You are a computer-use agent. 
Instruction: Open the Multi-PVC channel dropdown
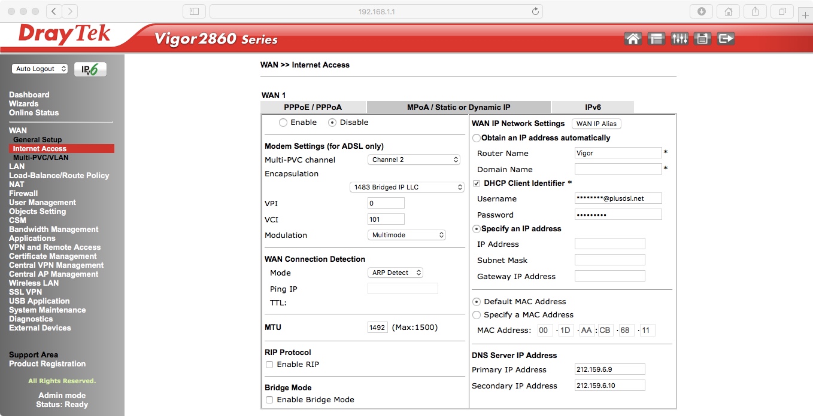coord(414,160)
